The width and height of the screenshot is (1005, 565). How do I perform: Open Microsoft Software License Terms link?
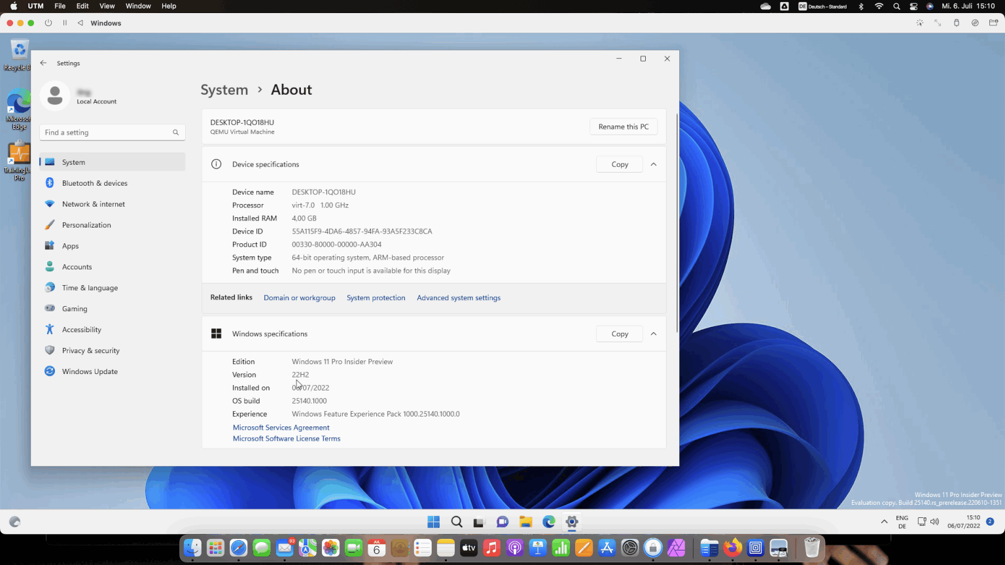click(287, 439)
